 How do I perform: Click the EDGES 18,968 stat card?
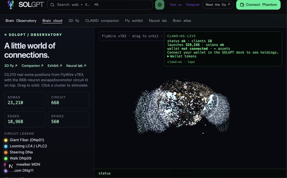[x=25, y=119]
